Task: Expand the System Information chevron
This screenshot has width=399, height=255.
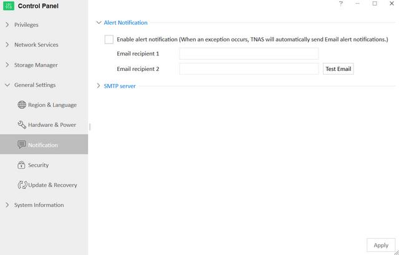Action: click(7, 205)
